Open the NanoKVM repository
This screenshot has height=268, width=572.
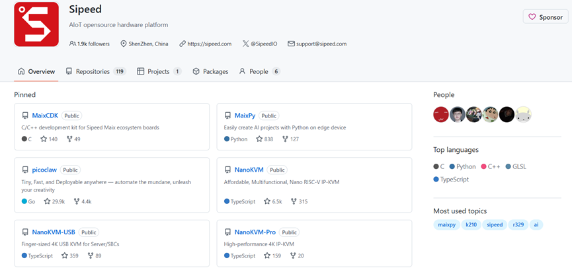point(249,170)
